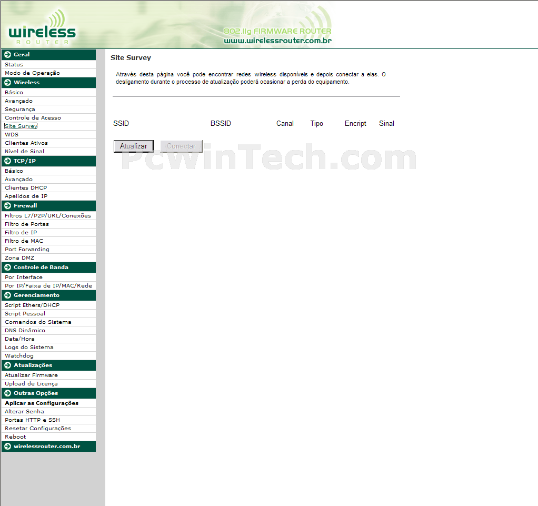Click the arrow icon beside Firewall
This screenshot has height=506, width=538.
(x=7, y=206)
